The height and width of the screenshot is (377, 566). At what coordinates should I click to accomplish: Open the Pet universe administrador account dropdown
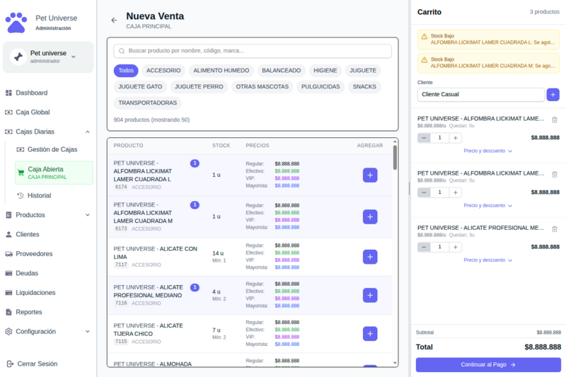(x=47, y=57)
